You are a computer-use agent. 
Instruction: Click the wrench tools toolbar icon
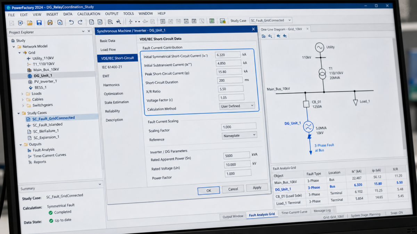119,22
